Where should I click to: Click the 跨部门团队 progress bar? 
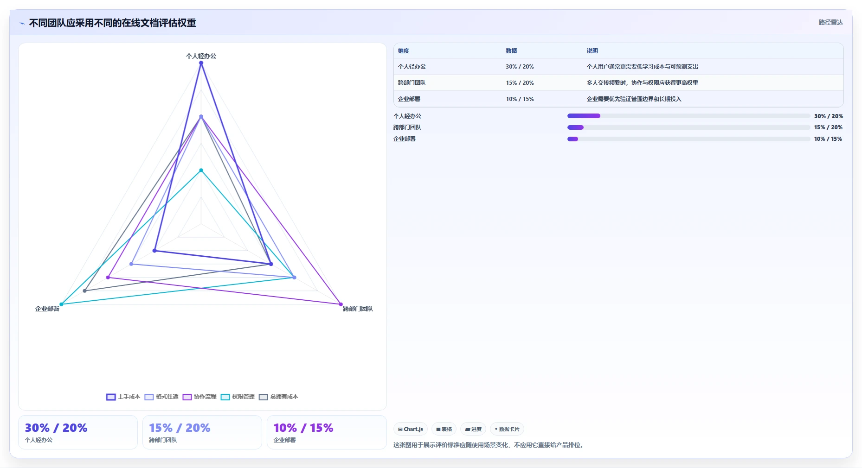[x=688, y=127]
